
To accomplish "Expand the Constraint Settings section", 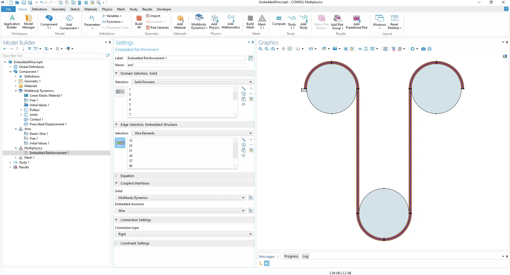I will point(135,243).
